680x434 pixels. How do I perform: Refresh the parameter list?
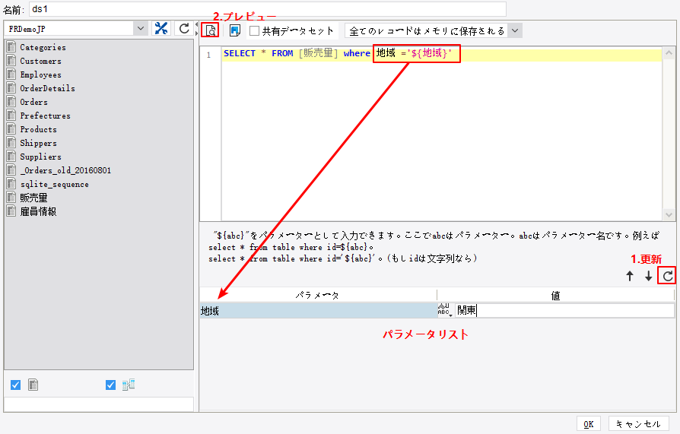tap(667, 276)
